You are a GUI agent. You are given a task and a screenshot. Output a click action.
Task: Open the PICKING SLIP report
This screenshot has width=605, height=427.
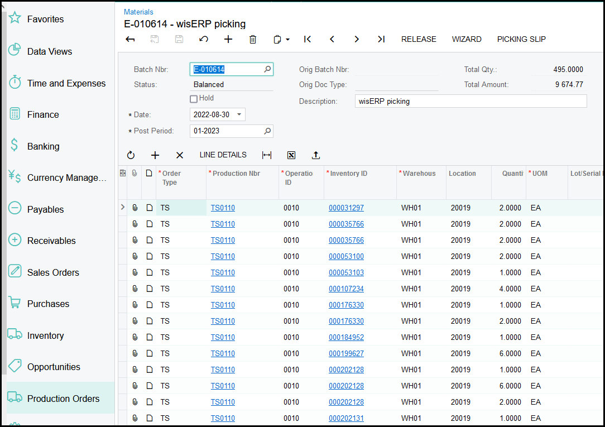[521, 39]
